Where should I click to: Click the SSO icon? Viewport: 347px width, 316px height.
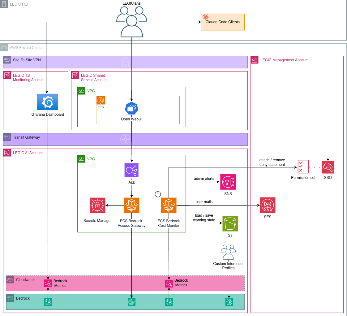pos(328,167)
